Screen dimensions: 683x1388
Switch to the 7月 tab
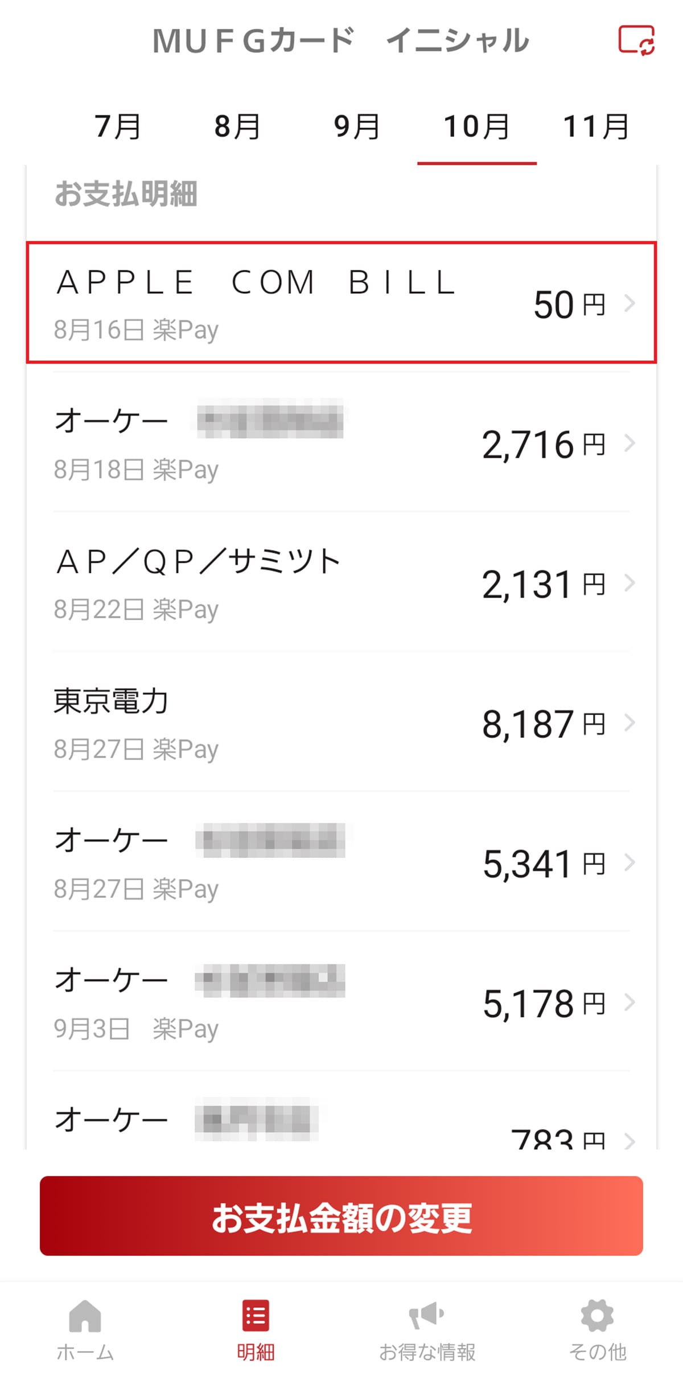pos(118,126)
